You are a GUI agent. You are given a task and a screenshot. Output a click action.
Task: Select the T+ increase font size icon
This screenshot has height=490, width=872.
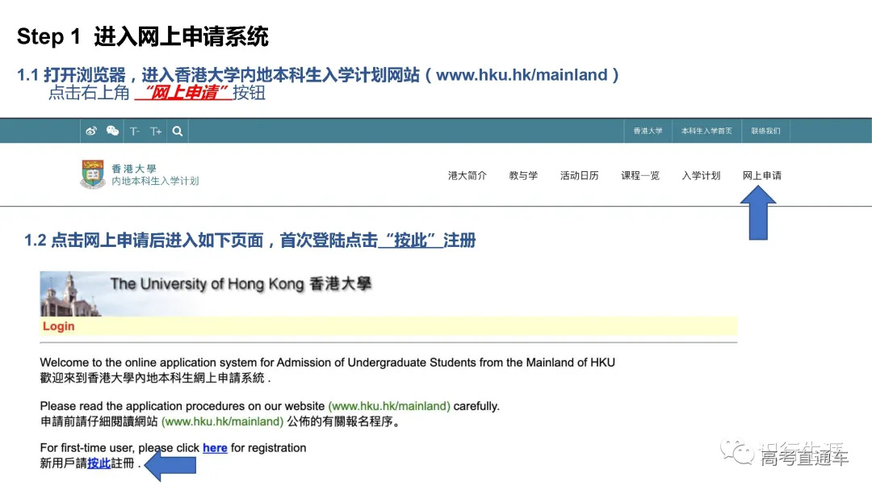click(156, 130)
